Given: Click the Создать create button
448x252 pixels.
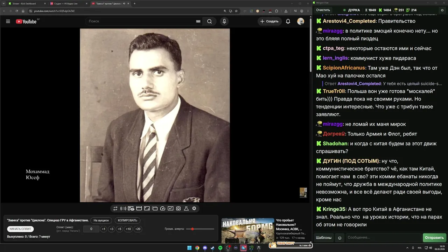Looking at the screenshot, I should [x=269, y=21].
